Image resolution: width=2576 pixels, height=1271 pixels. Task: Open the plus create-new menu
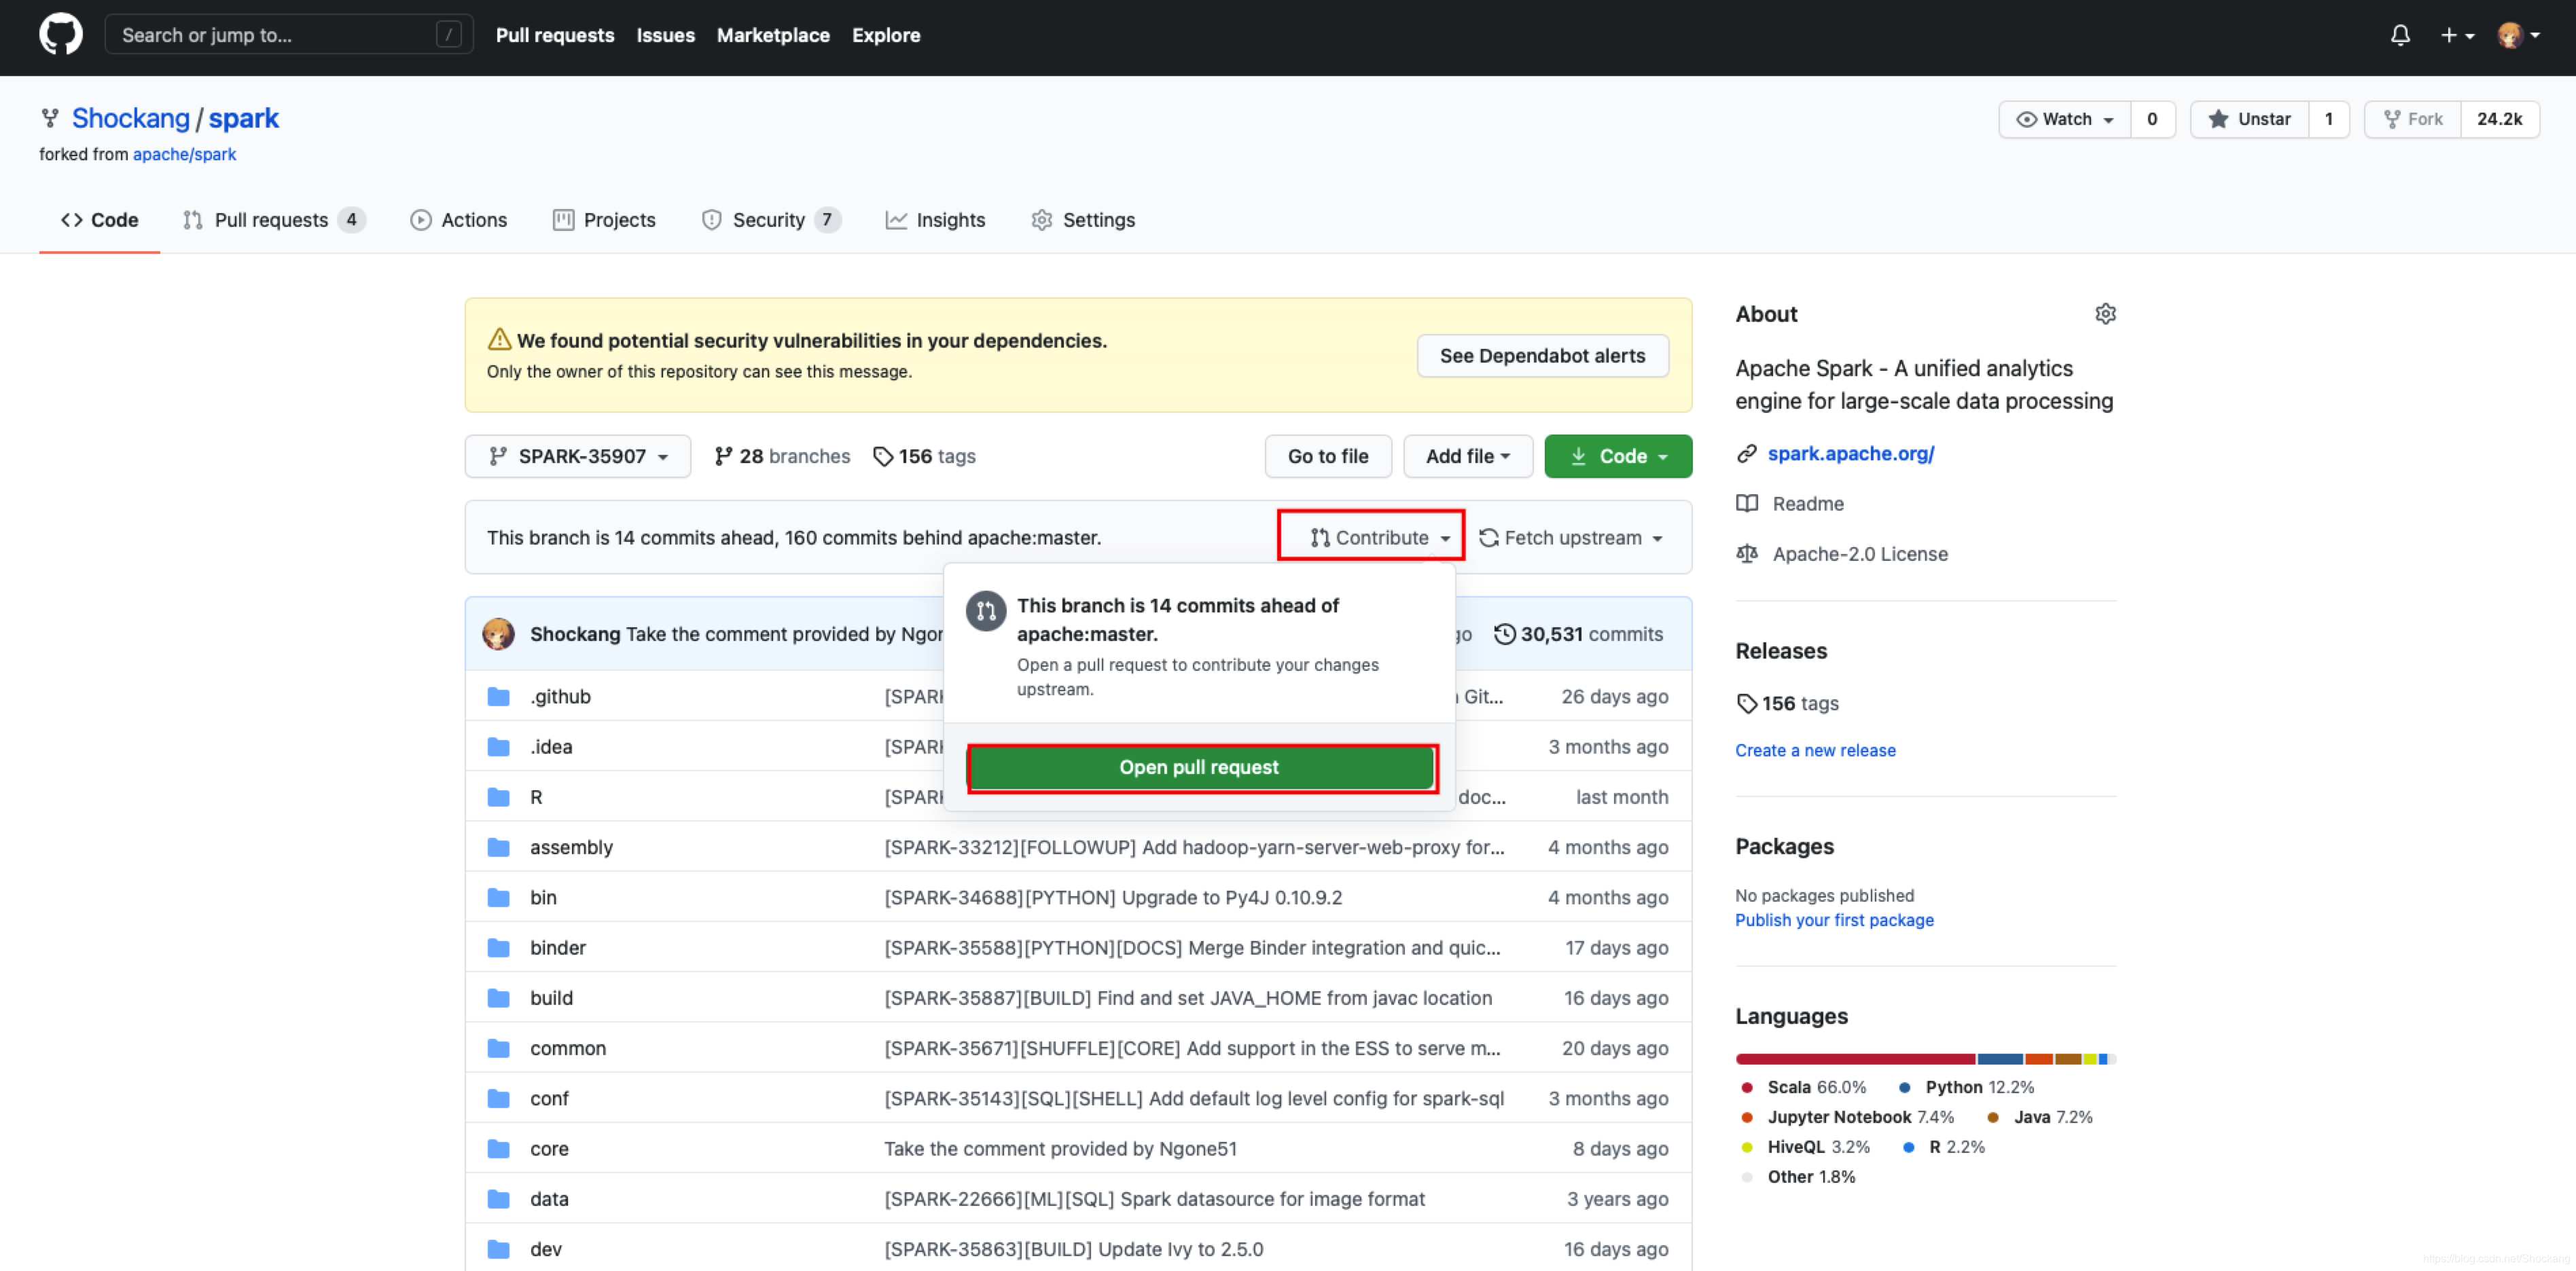[2457, 35]
